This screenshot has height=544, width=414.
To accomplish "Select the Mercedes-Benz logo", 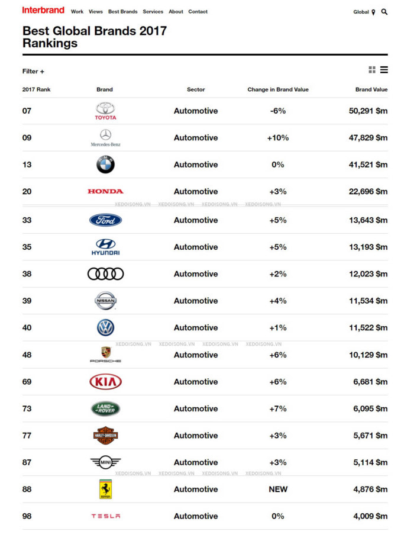I will 105,137.
